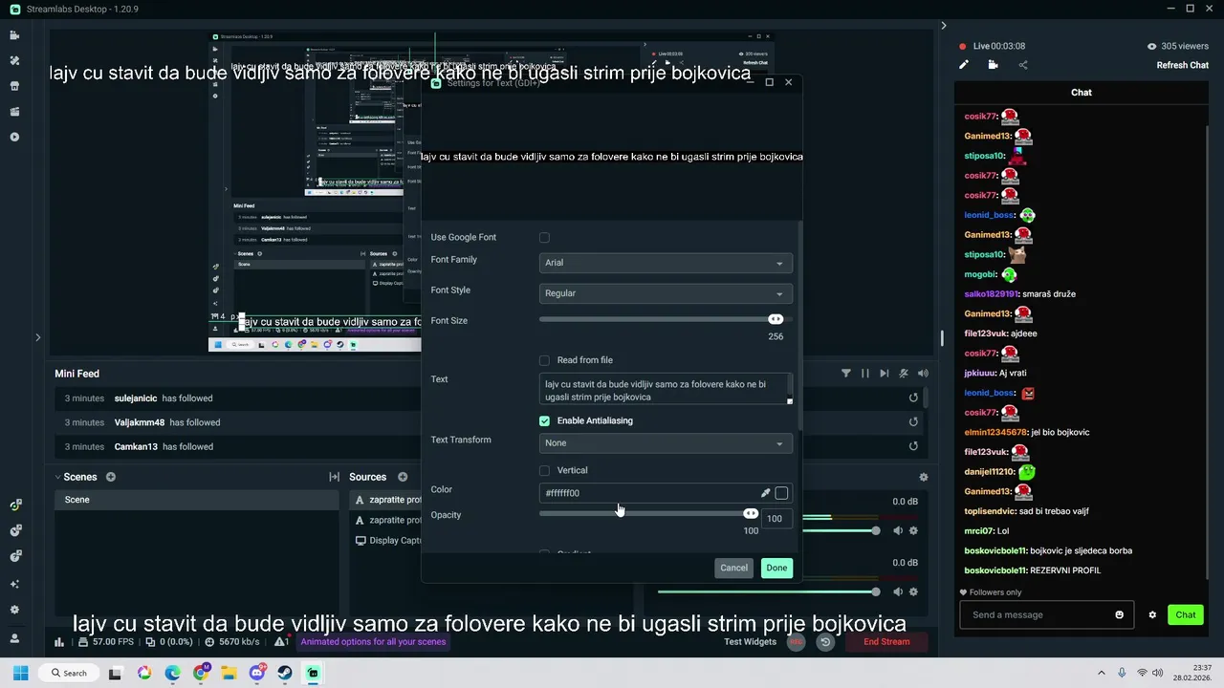
Task: Skip the current alert in Mini Feed
Action: point(885,374)
